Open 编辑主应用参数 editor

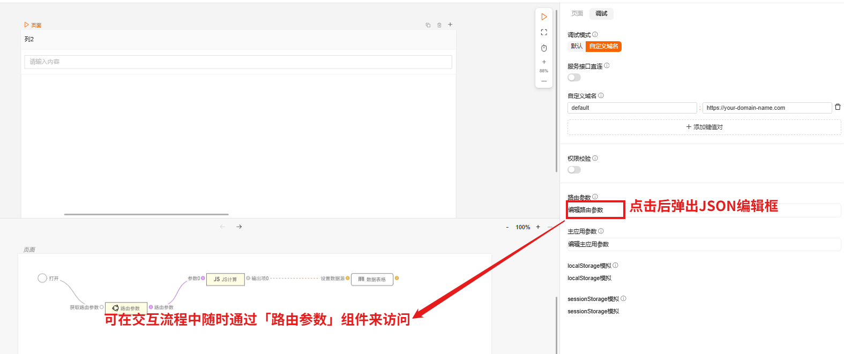coord(704,244)
